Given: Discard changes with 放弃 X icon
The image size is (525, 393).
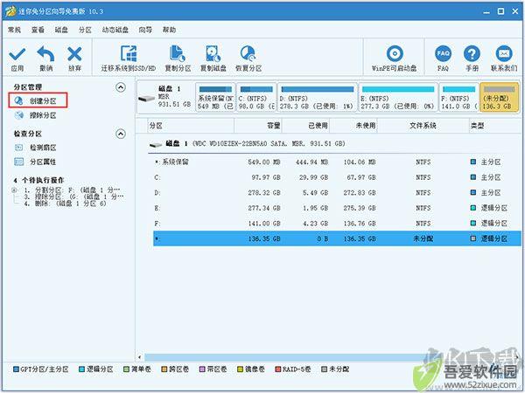Looking at the screenshot, I should pos(74,59).
